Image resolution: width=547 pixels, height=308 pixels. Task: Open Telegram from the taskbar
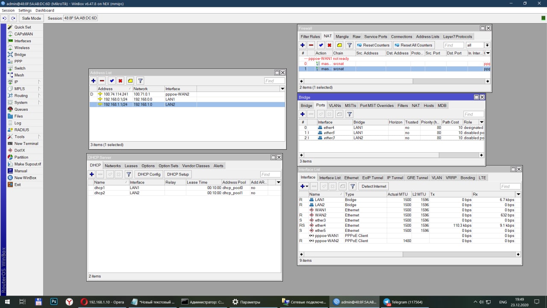pos(403,302)
